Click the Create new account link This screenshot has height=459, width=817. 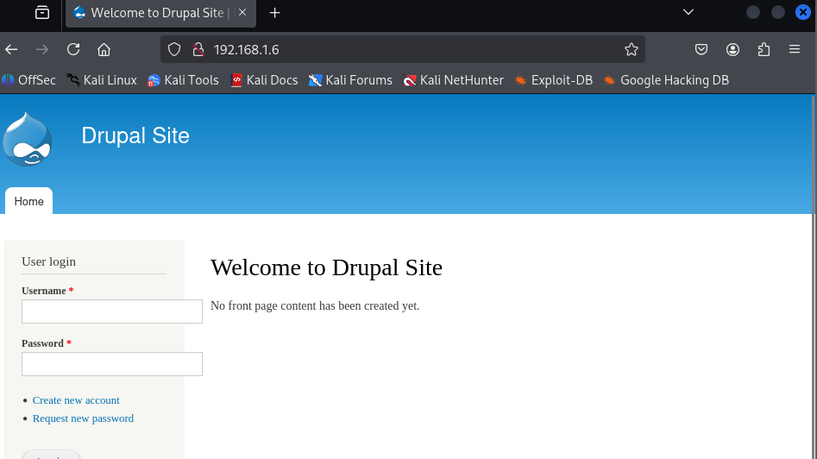[x=76, y=400]
